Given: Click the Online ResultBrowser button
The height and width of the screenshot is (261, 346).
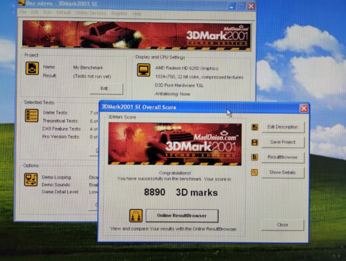Looking at the screenshot, I should click(x=182, y=216).
